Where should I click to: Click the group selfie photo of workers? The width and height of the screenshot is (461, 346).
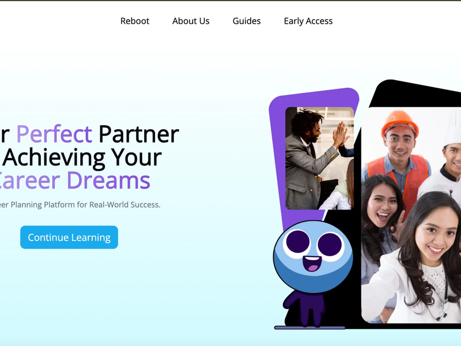(x=411, y=215)
